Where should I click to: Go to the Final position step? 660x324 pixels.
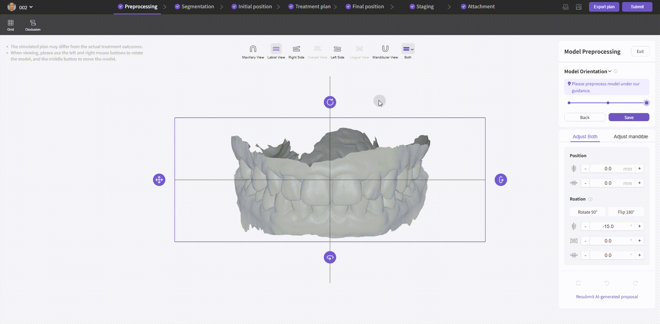(x=365, y=7)
